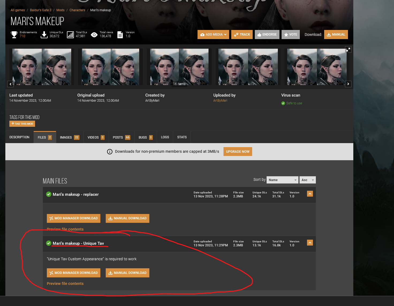Open the Sort by Name dropdown
Viewport: 394px width, 306px height.
pyautogui.click(x=282, y=180)
